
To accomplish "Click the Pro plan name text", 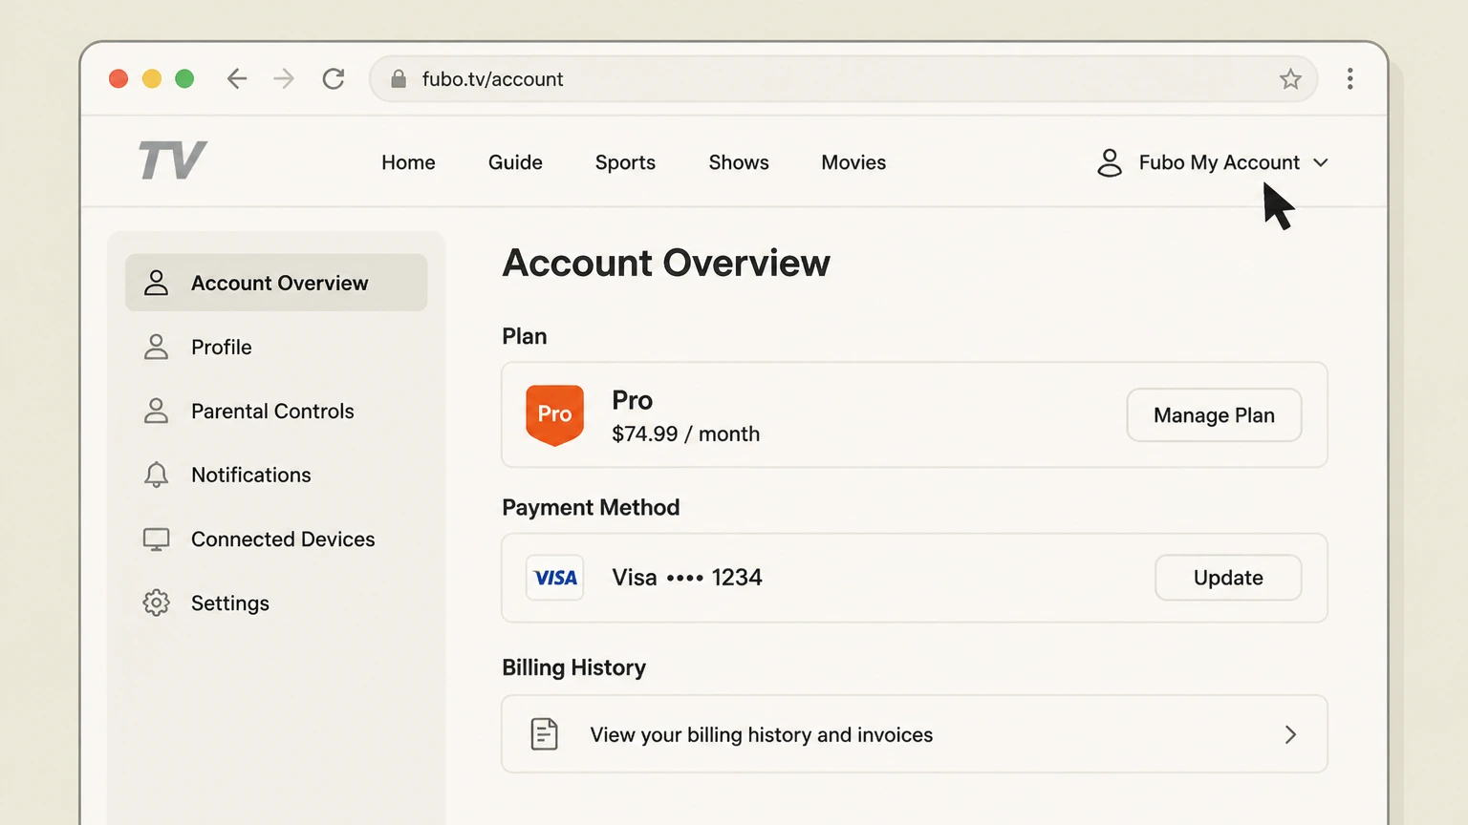I will pos(633,400).
